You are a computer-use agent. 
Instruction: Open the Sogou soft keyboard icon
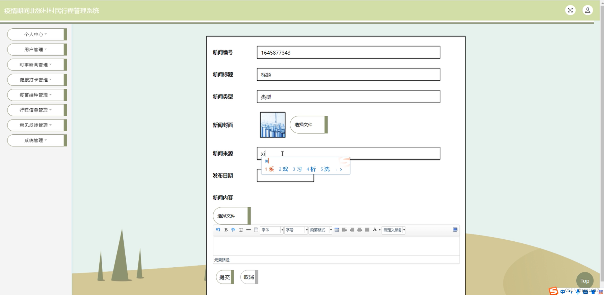click(585, 292)
